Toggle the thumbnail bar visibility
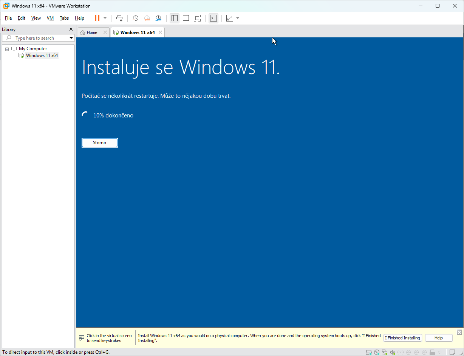 [186, 18]
